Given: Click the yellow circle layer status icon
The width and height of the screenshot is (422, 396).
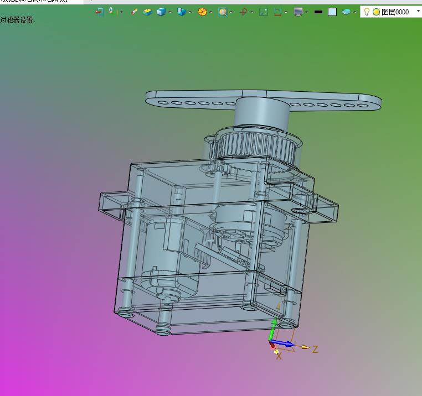Looking at the screenshot, I should (x=376, y=12).
